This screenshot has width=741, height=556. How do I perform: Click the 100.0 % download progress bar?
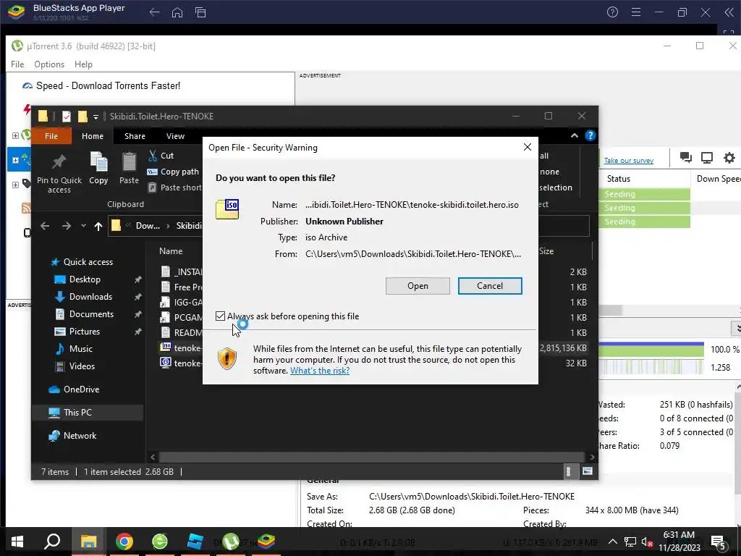(651, 350)
